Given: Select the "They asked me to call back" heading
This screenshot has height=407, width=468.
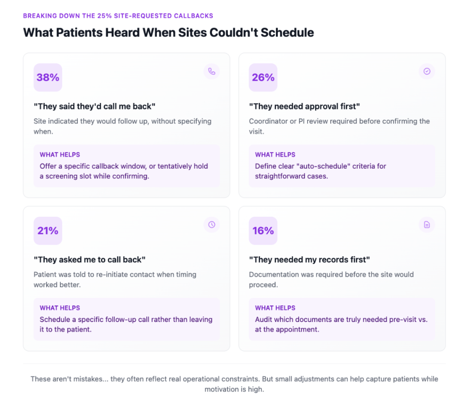Looking at the screenshot, I should [90, 259].
